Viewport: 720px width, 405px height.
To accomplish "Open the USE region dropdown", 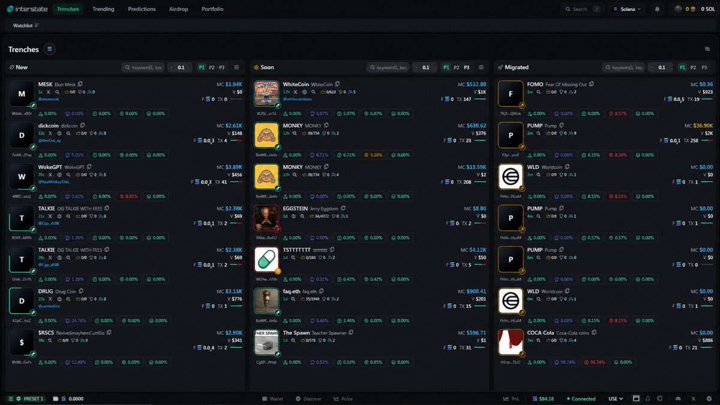I will point(616,398).
